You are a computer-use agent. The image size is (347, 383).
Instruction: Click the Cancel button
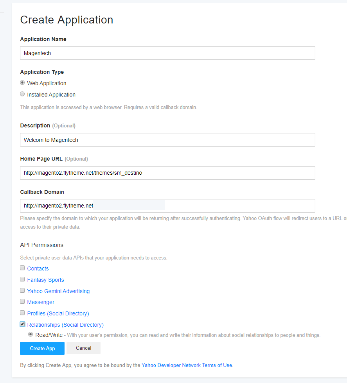[x=83, y=348]
